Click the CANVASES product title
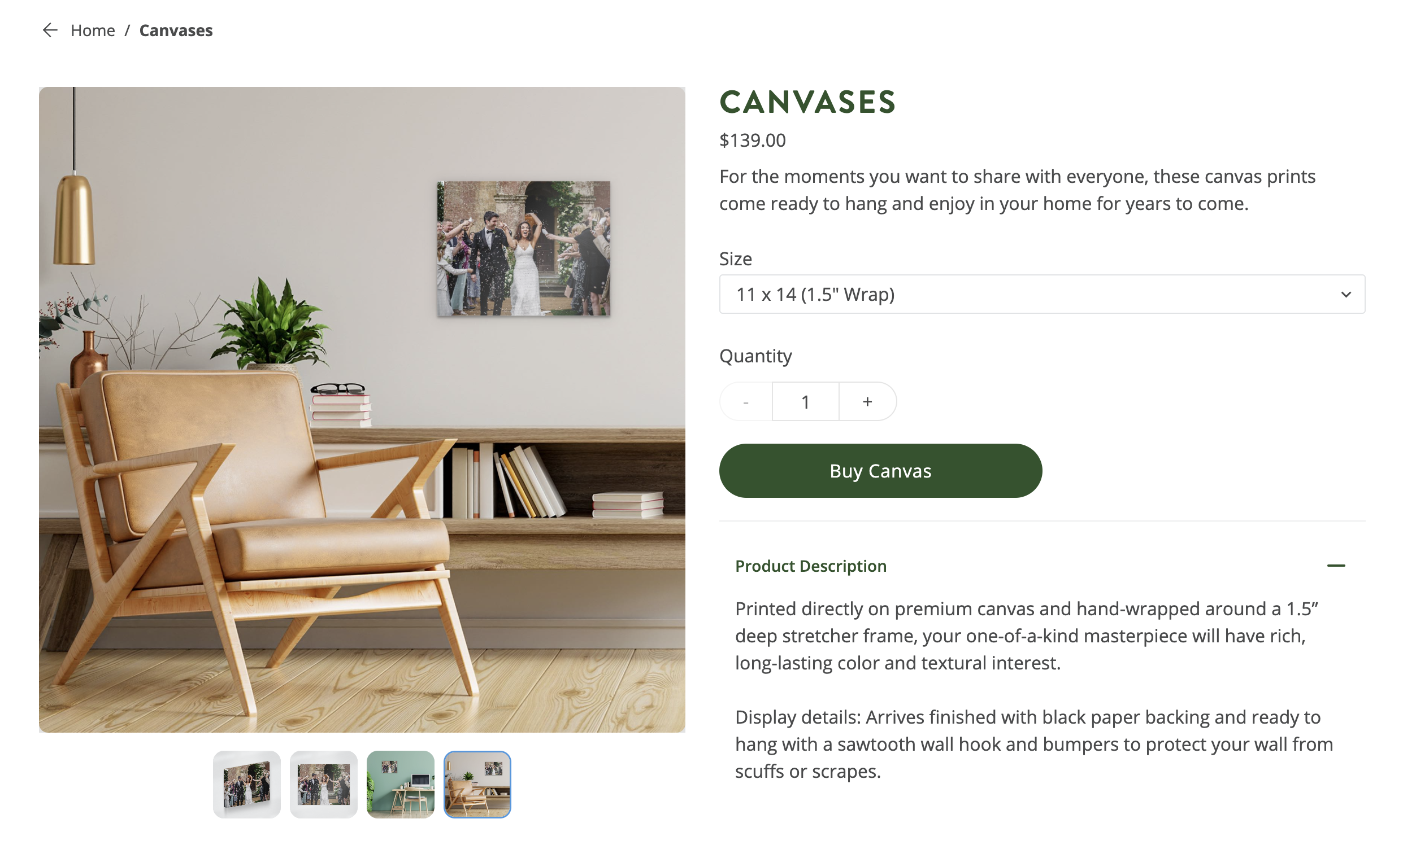Viewport: 1416px width, 867px height. coord(807,102)
